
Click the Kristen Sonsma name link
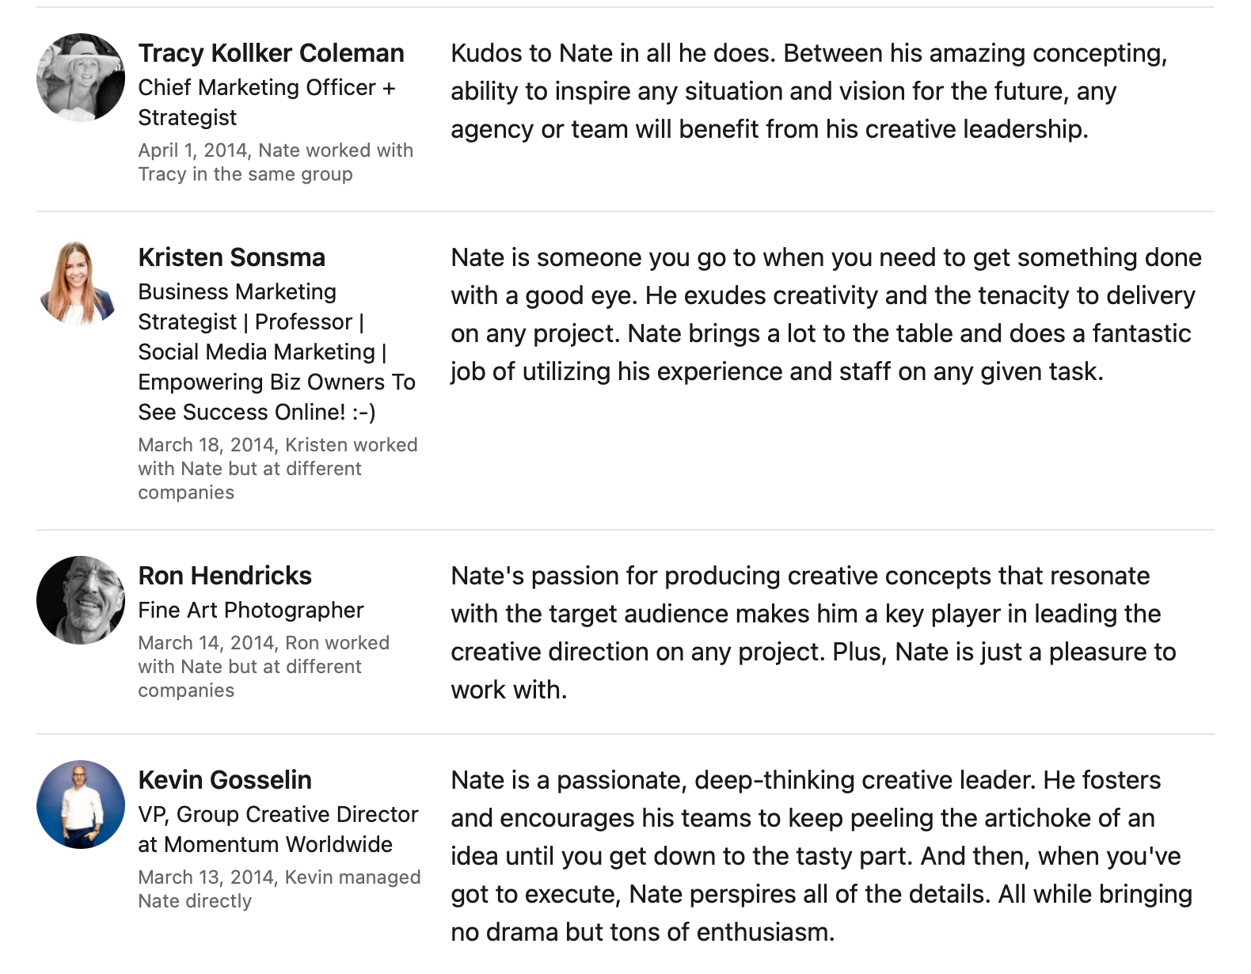[231, 257]
